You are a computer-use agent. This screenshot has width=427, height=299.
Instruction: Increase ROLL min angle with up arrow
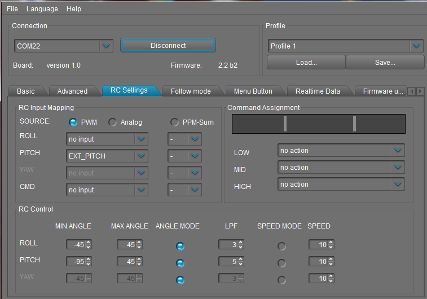(x=88, y=242)
